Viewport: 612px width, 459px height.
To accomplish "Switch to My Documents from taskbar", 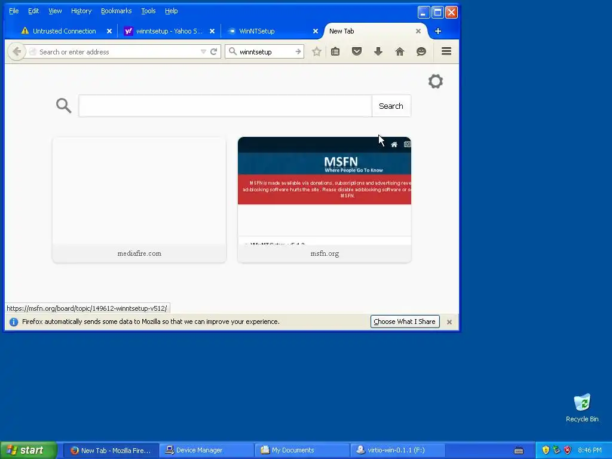I will point(302,451).
